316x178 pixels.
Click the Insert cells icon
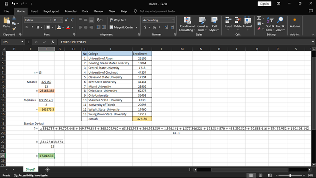pyautogui.click(x=228, y=20)
